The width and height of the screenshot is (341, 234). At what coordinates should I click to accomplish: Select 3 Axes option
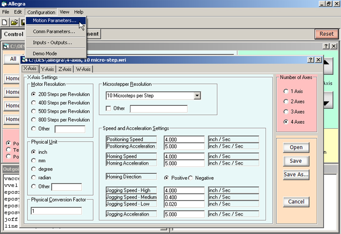click(294, 112)
